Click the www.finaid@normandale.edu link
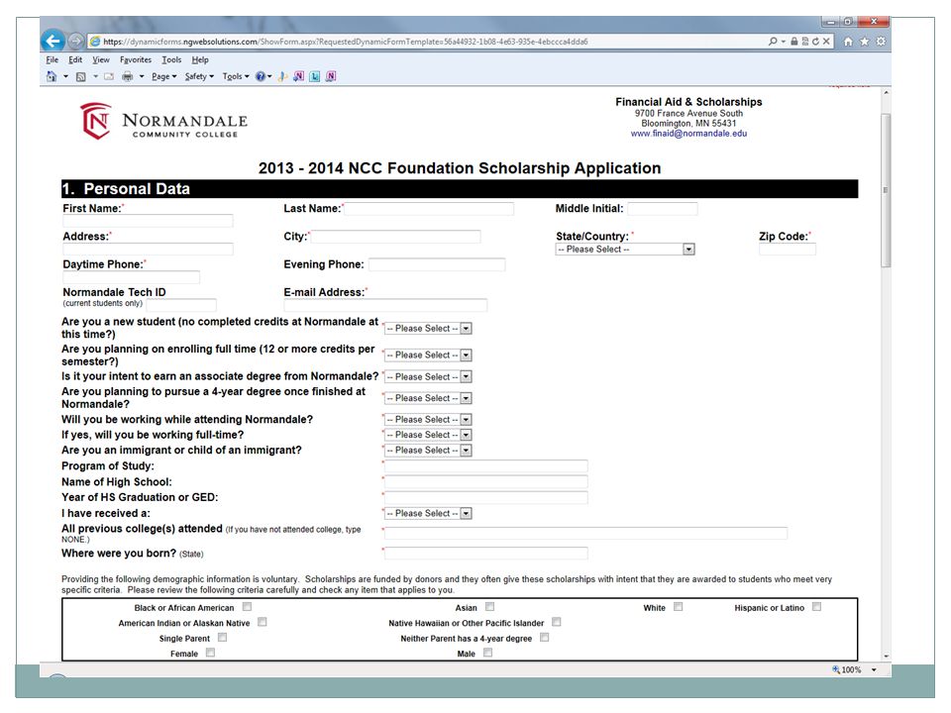 (688, 134)
